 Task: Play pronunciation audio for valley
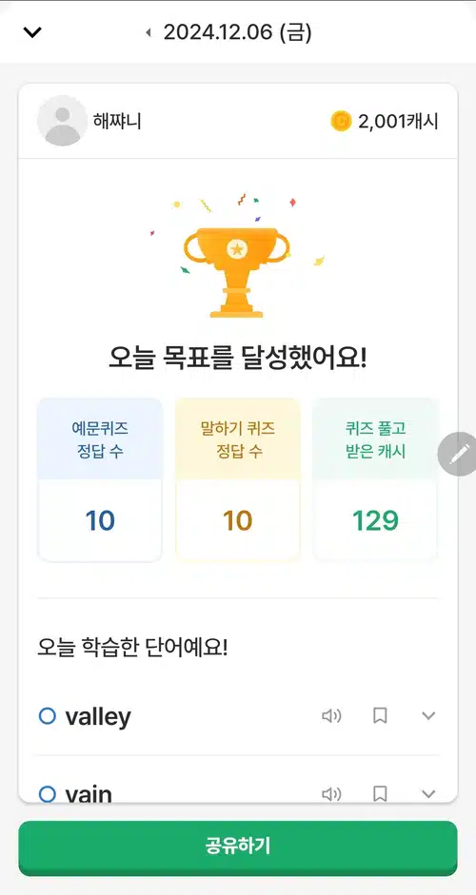tap(331, 716)
